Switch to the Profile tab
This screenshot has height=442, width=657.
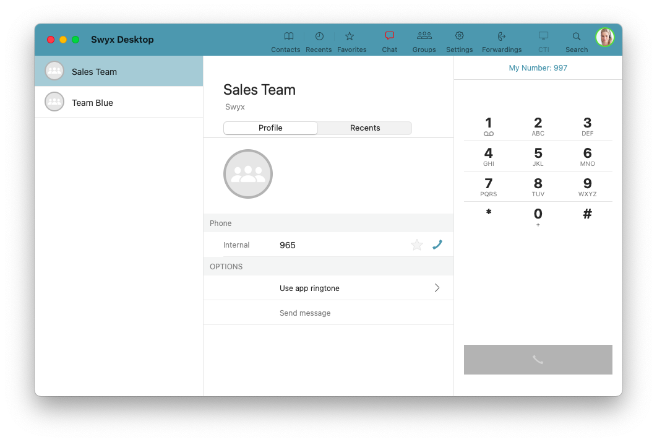(x=270, y=128)
